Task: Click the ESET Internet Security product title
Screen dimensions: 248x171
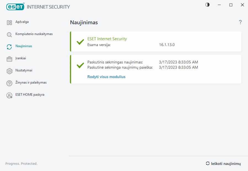Action: pyautogui.click(x=107, y=39)
